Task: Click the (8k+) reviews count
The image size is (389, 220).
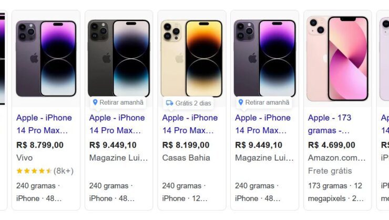Action: click(x=64, y=171)
